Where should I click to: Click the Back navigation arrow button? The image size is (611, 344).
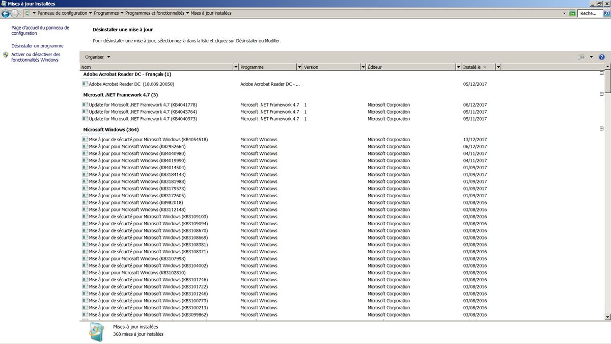(6, 13)
